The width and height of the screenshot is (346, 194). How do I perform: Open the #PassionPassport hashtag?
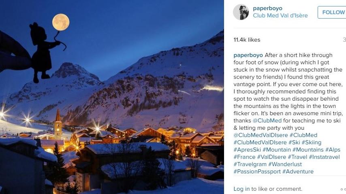257,171
